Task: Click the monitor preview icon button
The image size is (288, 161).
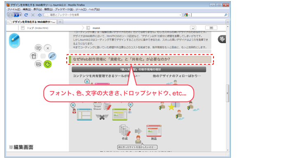Action: click(193, 28)
